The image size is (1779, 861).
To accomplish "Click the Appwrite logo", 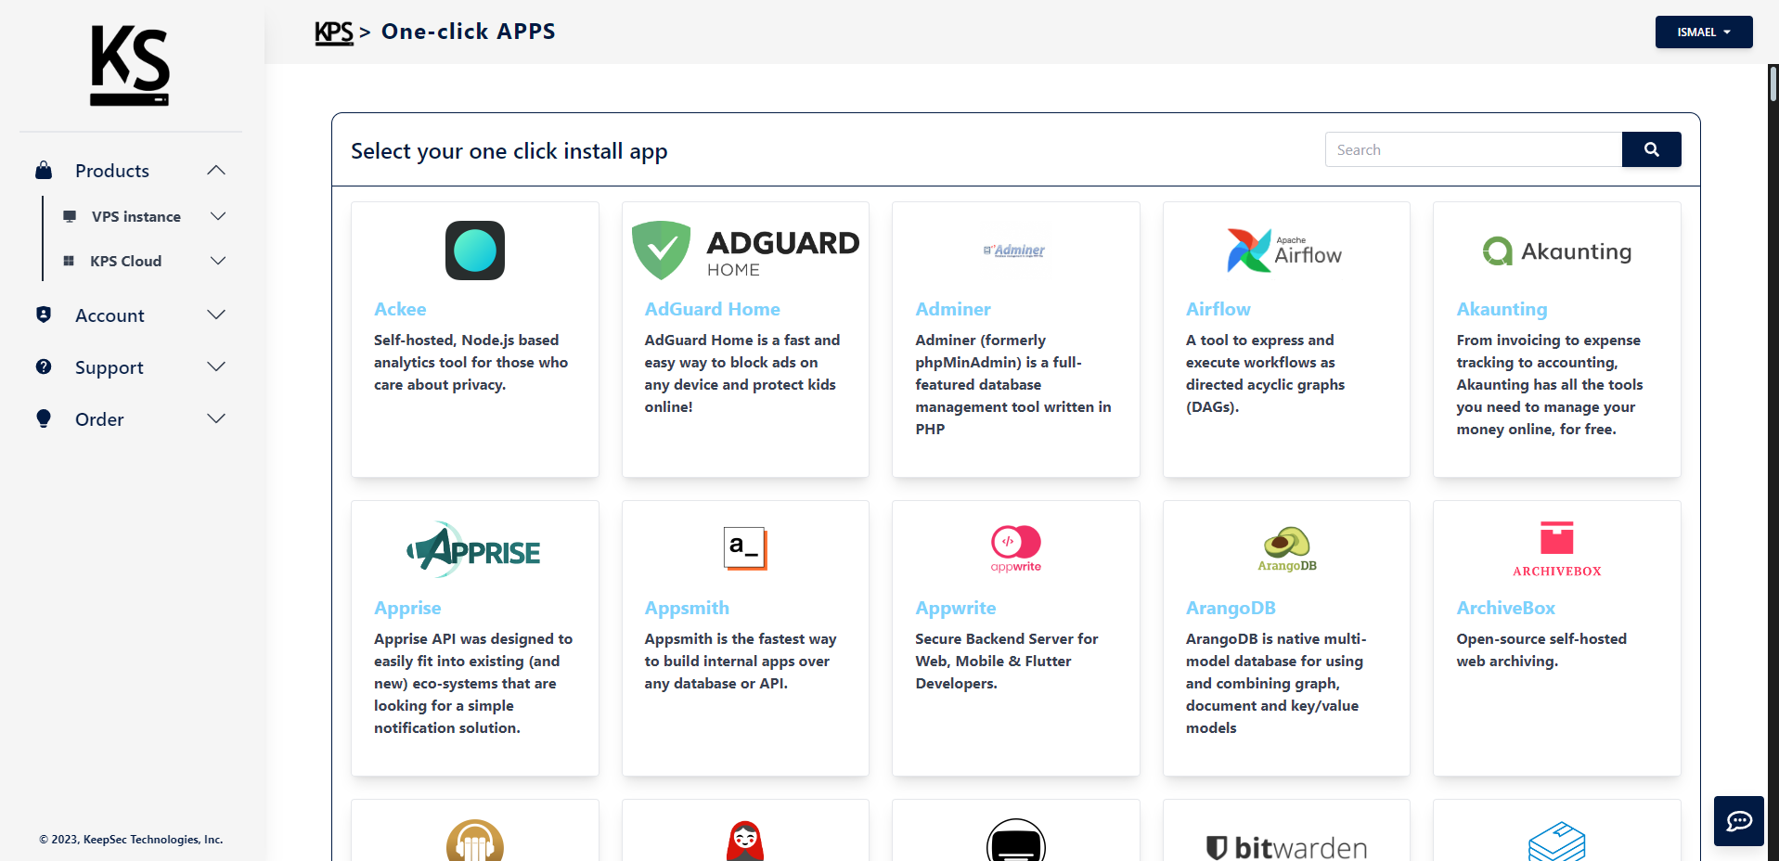I will click(1016, 549).
